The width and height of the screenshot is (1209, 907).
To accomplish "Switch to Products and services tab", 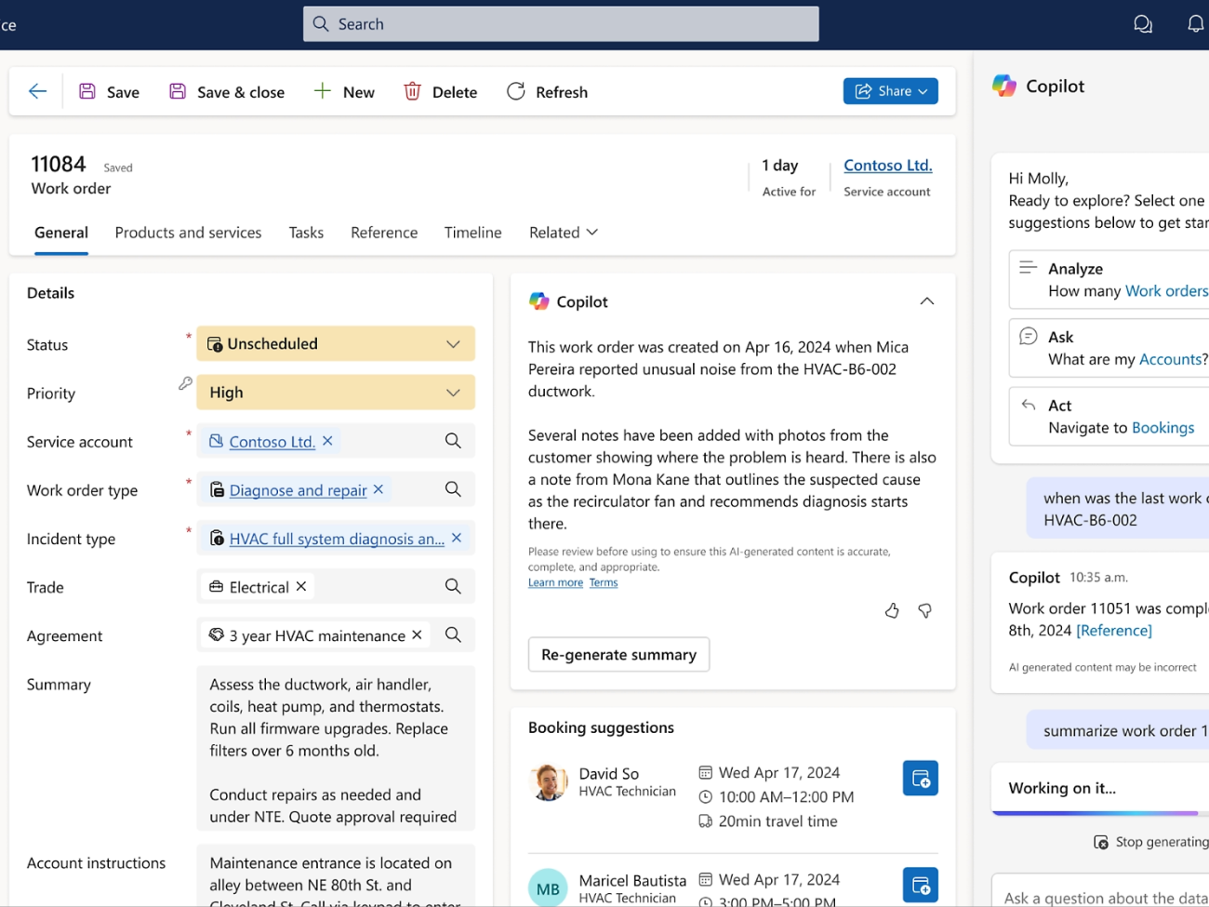I will (x=188, y=233).
